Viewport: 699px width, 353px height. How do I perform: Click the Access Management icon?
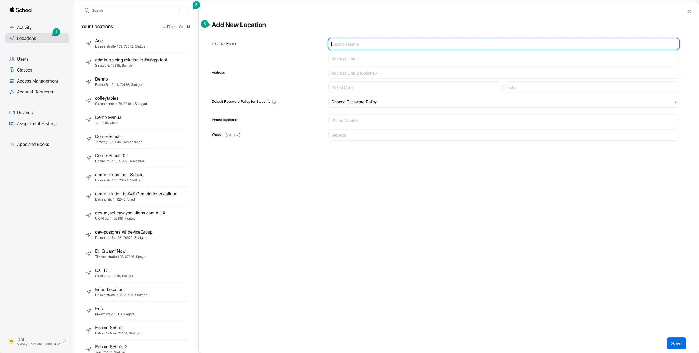pos(12,81)
